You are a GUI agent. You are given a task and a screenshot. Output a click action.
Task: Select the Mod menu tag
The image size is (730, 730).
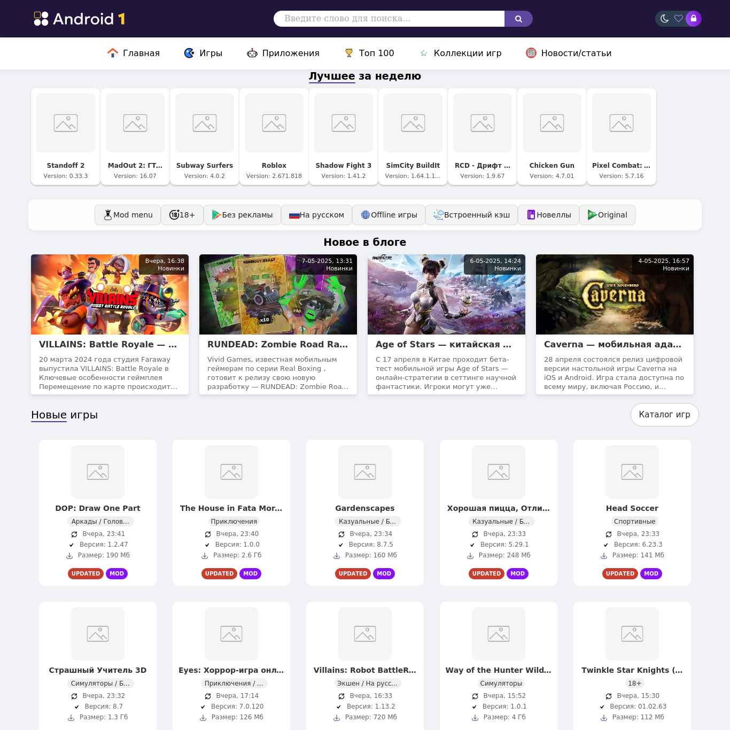128,215
